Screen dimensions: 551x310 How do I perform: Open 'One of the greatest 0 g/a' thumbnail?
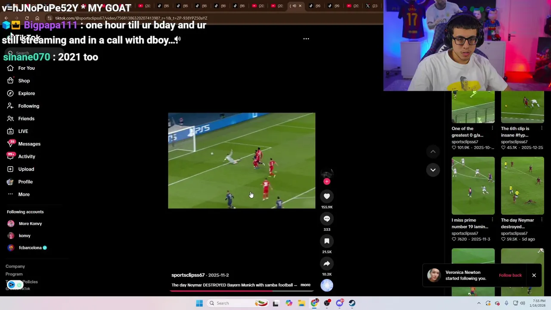point(473,107)
